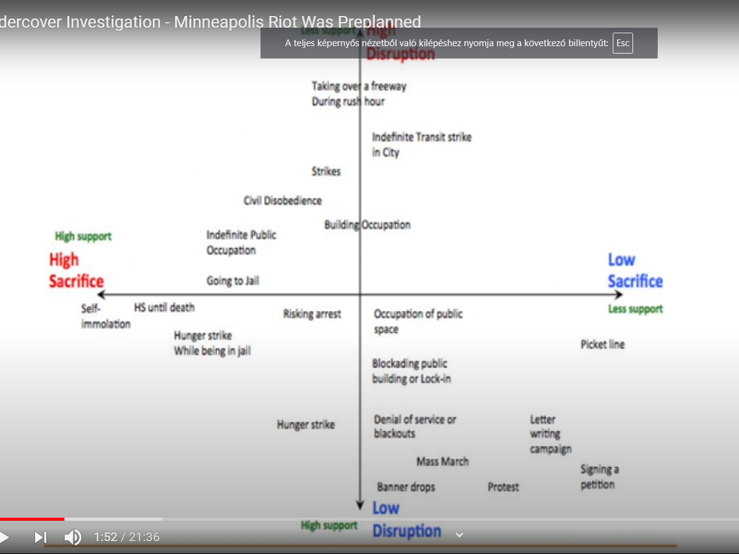Viewport: 739px width, 554px height.
Task: Click the play button in the player
Action: point(4,537)
